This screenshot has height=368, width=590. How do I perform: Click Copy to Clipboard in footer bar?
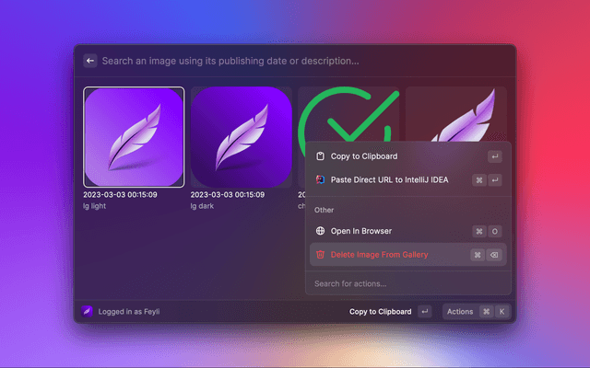point(380,312)
